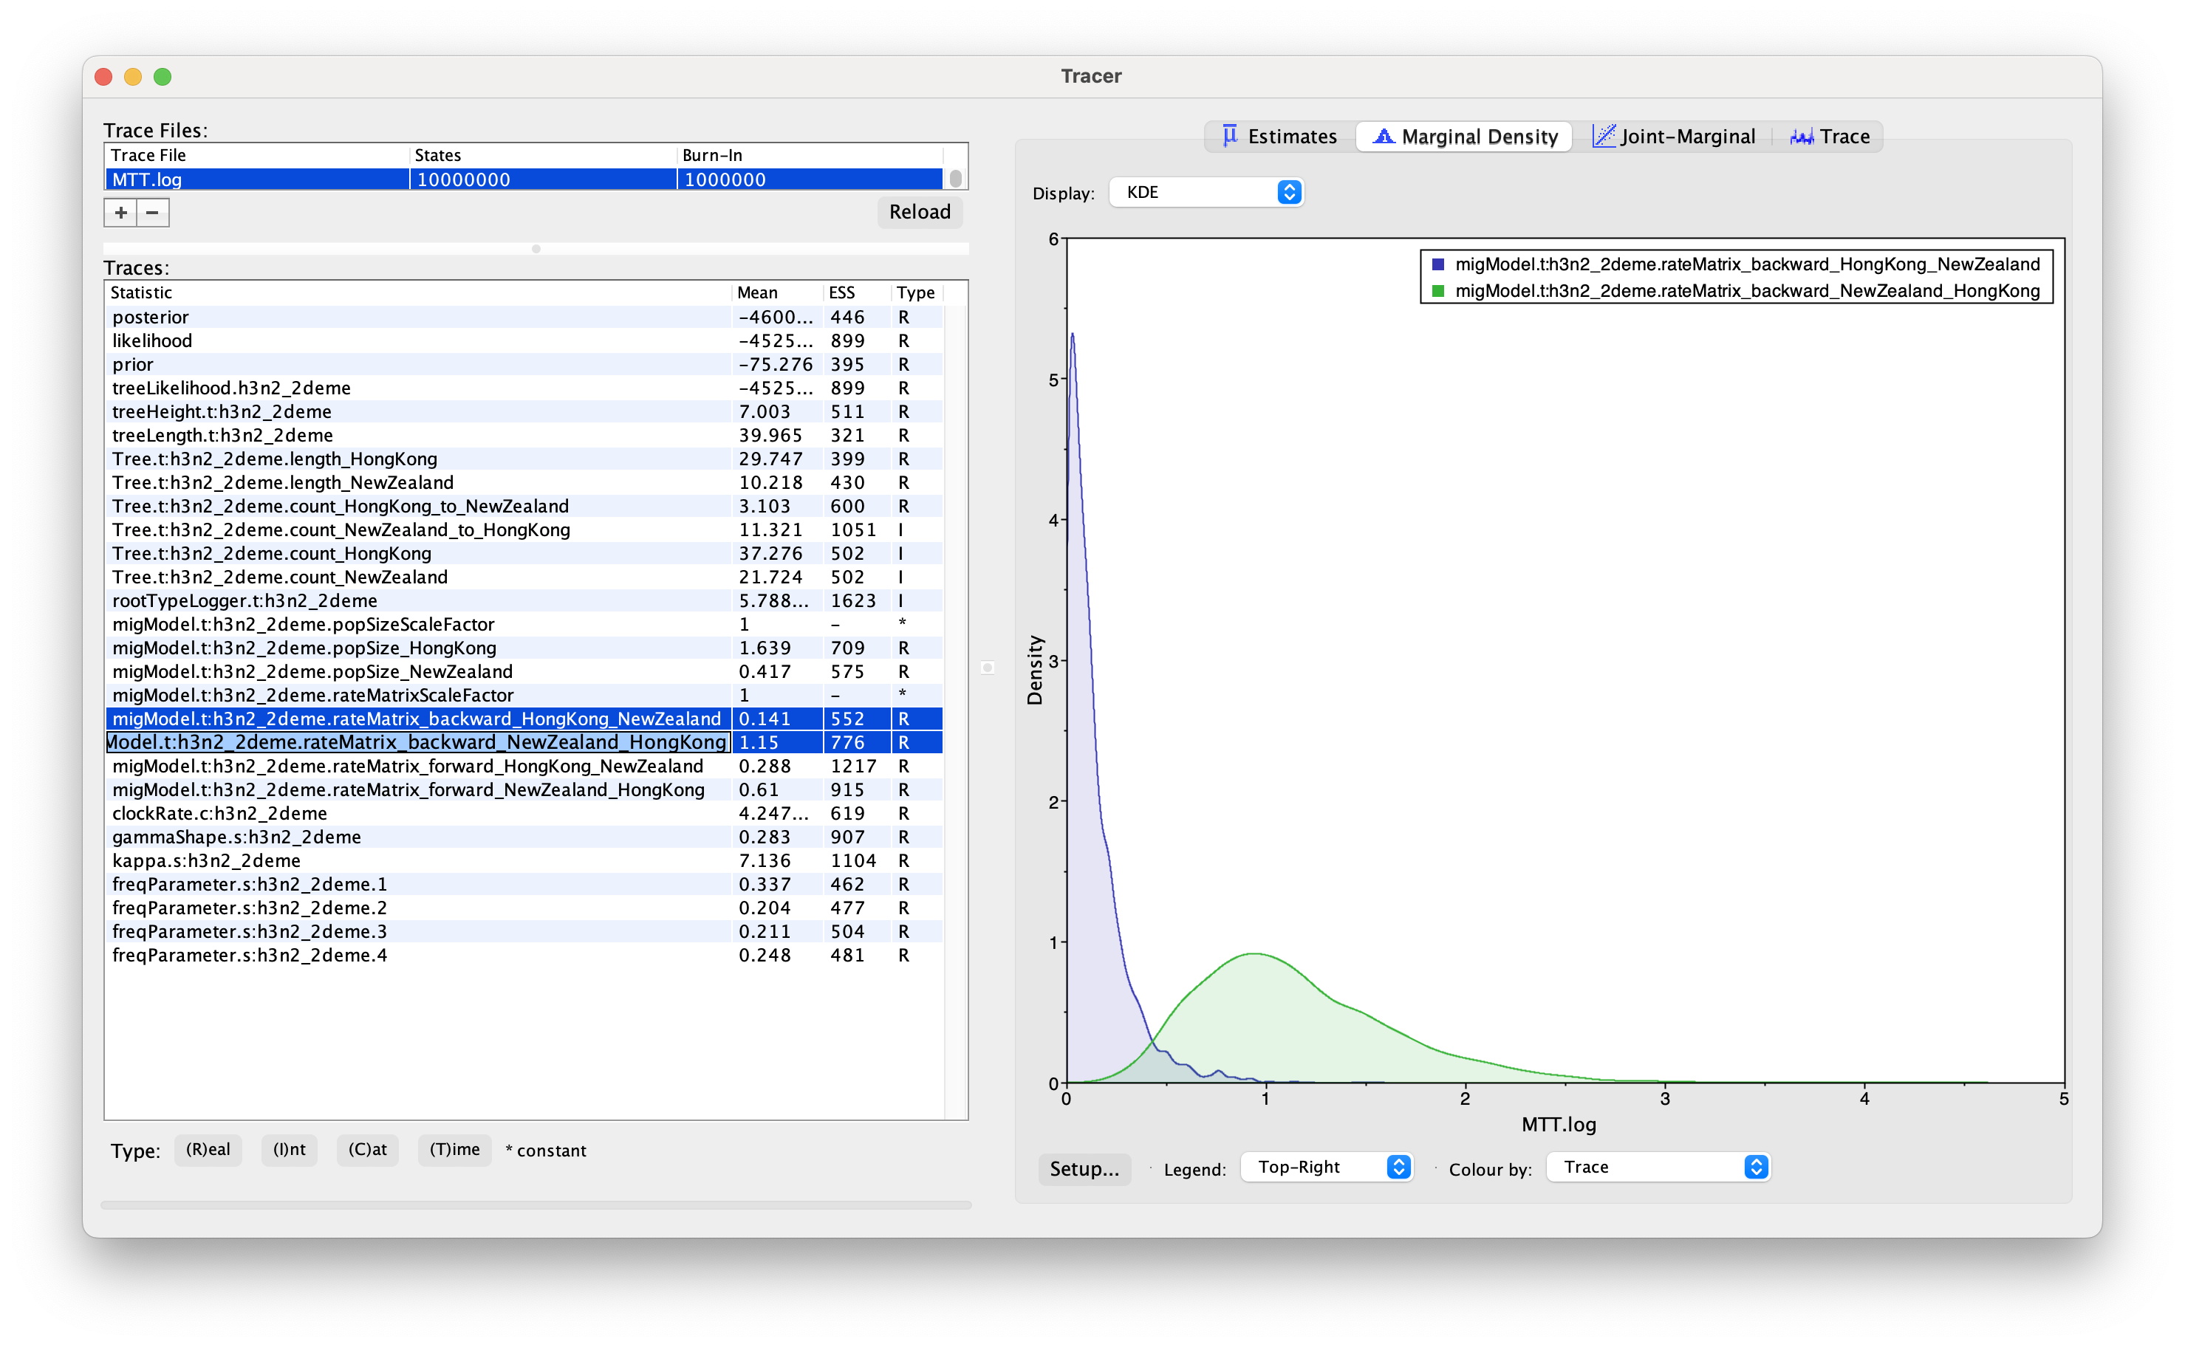Viewport: 2185px width, 1347px height.
Task: Open the Display KDE dropdown
Action: (x=1206, y=193)
